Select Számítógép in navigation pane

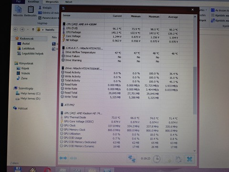[23, 88]
